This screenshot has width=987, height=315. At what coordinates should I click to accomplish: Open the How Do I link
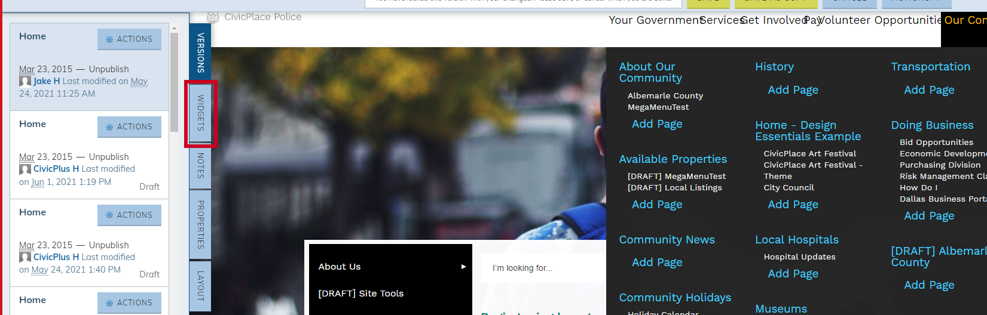click(x=918, y=187)
